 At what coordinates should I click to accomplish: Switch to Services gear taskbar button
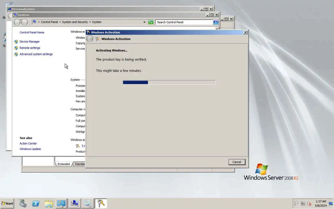pyautogui.click(x=88, y=203)
